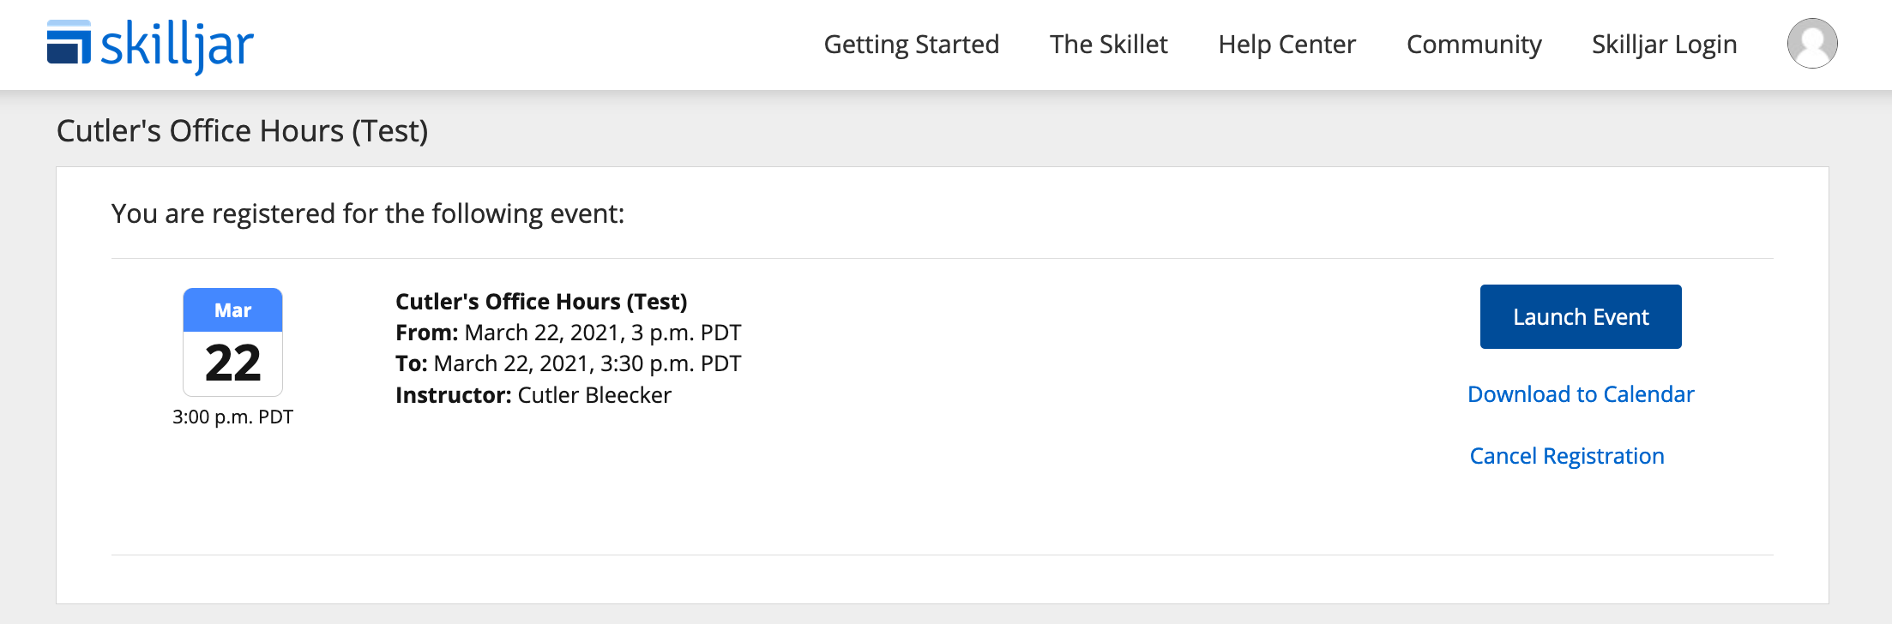Go to The Skillet page

1108,45
